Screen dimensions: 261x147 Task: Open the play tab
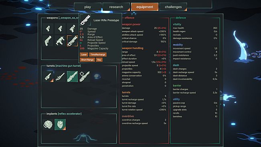(87, 7)
